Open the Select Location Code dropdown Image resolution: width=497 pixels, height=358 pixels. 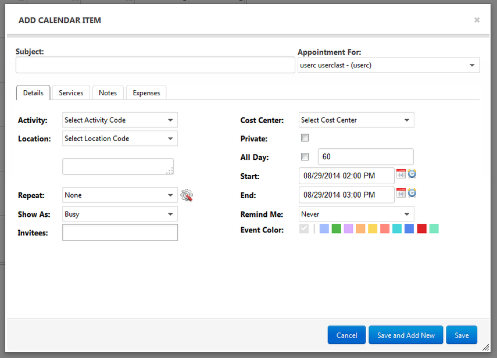coord(120,138)
